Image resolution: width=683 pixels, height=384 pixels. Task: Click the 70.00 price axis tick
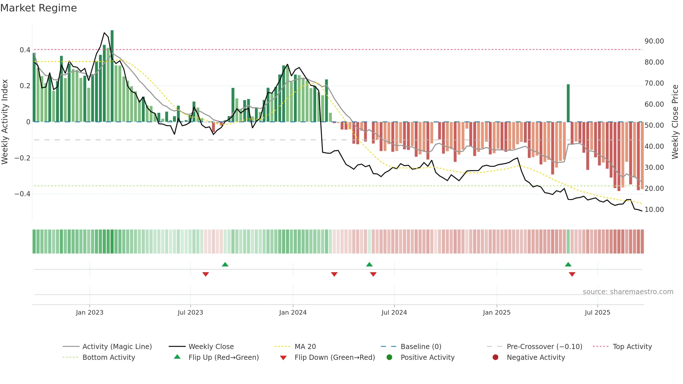(x=654, y=83)
